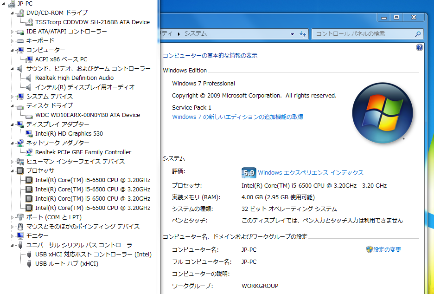Screen dimensions: 434x294
Task: Open the breadcrumb arrow before システム
Action: (179, 34)
